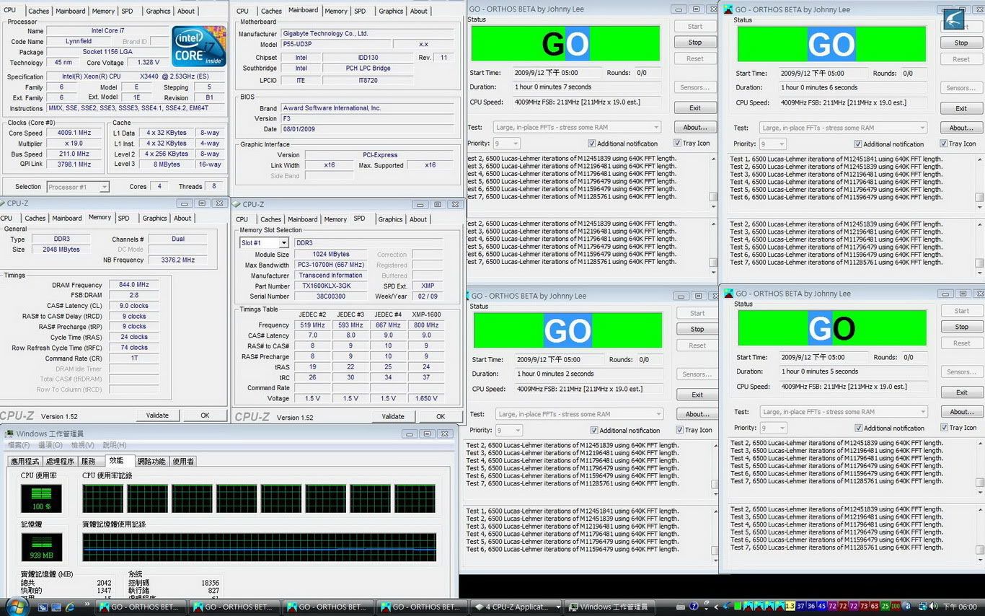Click the yellow 1.3 voltage tray icon
The width and height of the screenshot is (985, 616).
click(x=790, y=607)
